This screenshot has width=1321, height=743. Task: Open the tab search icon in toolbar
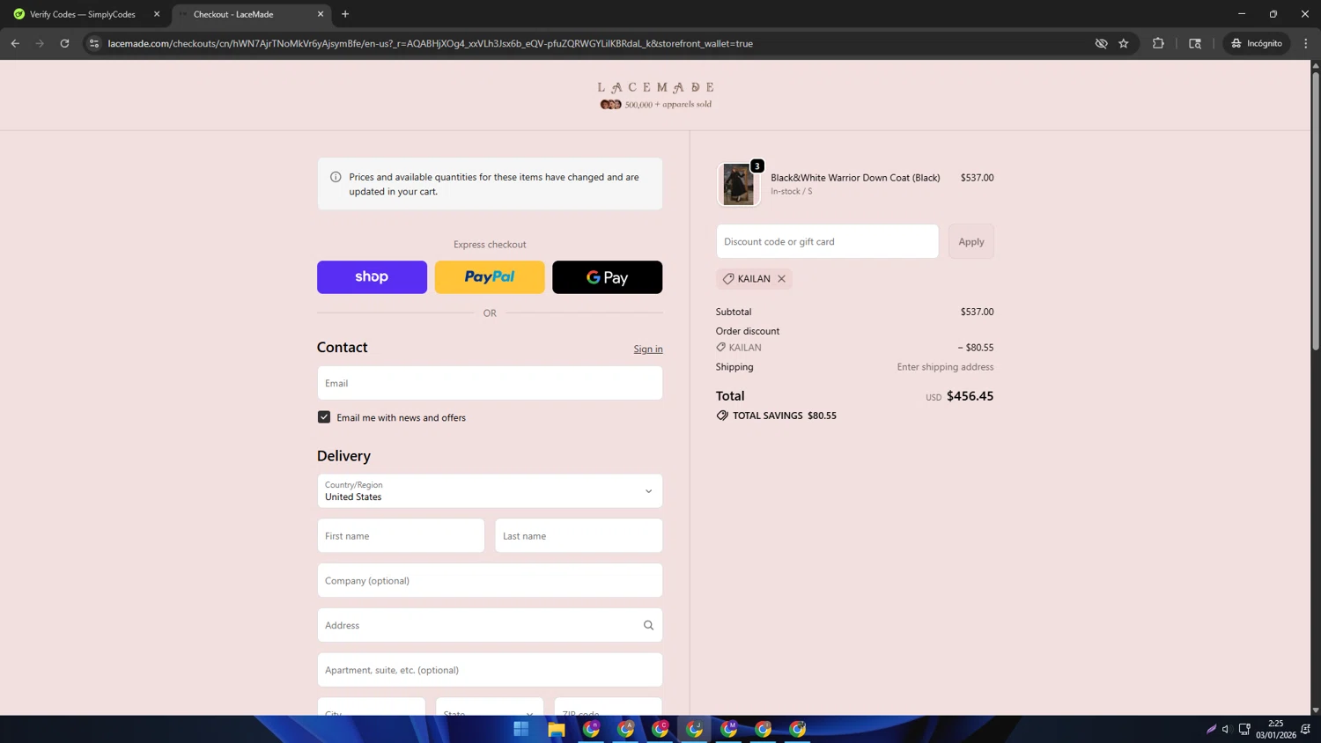(x=1195, y=43)
